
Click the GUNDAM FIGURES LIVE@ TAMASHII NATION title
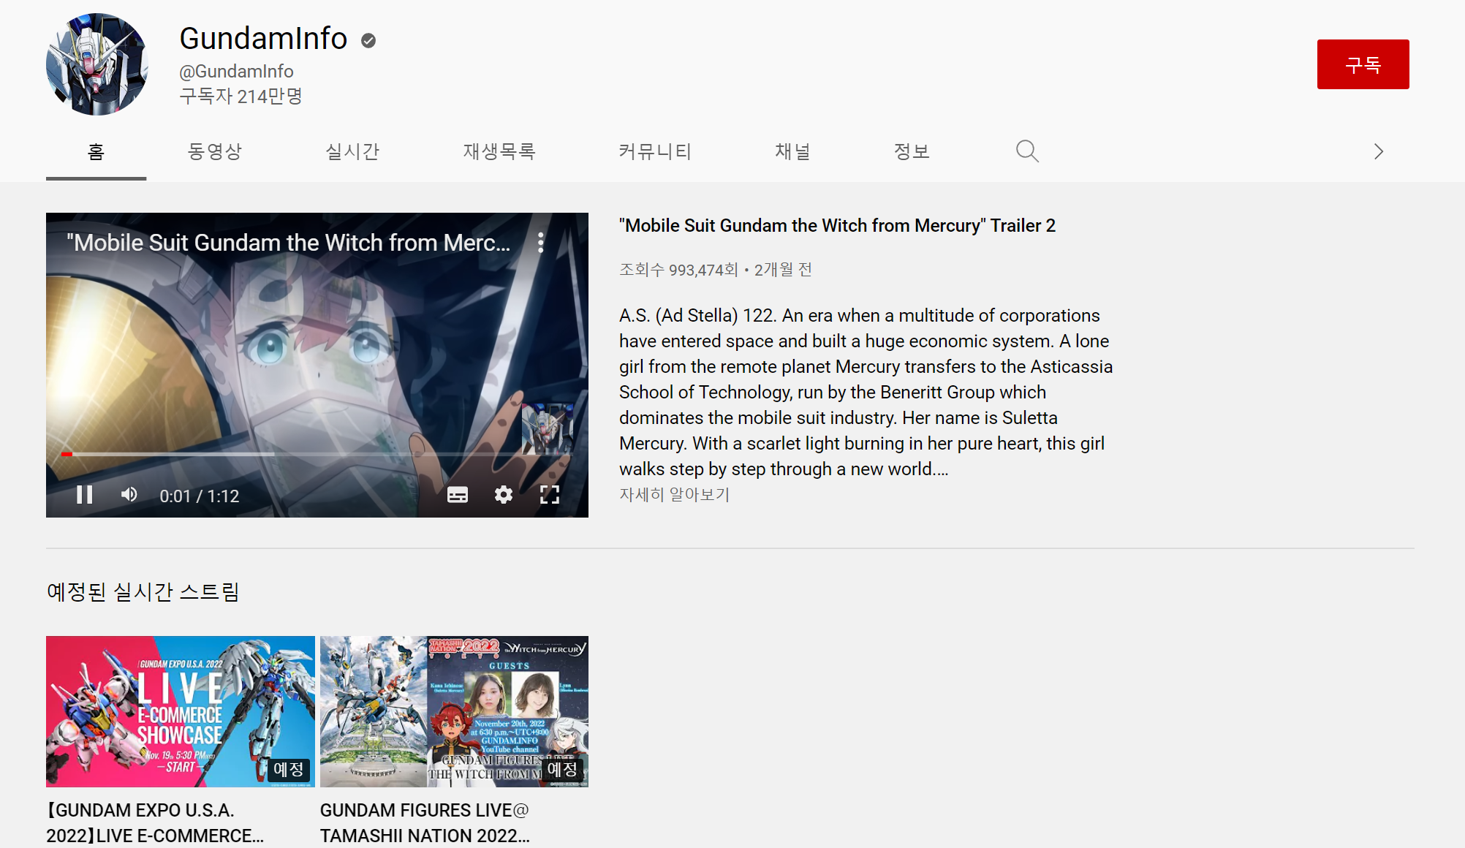tap(425, 823)
